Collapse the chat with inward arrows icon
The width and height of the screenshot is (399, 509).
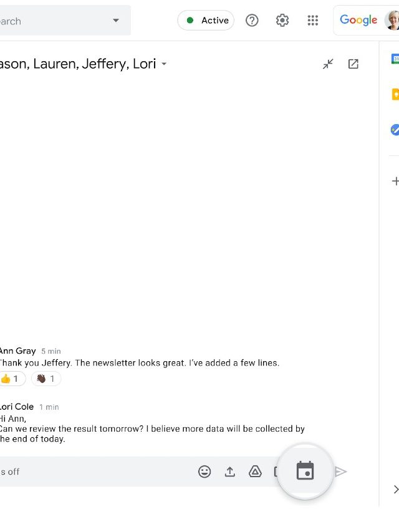328,64
